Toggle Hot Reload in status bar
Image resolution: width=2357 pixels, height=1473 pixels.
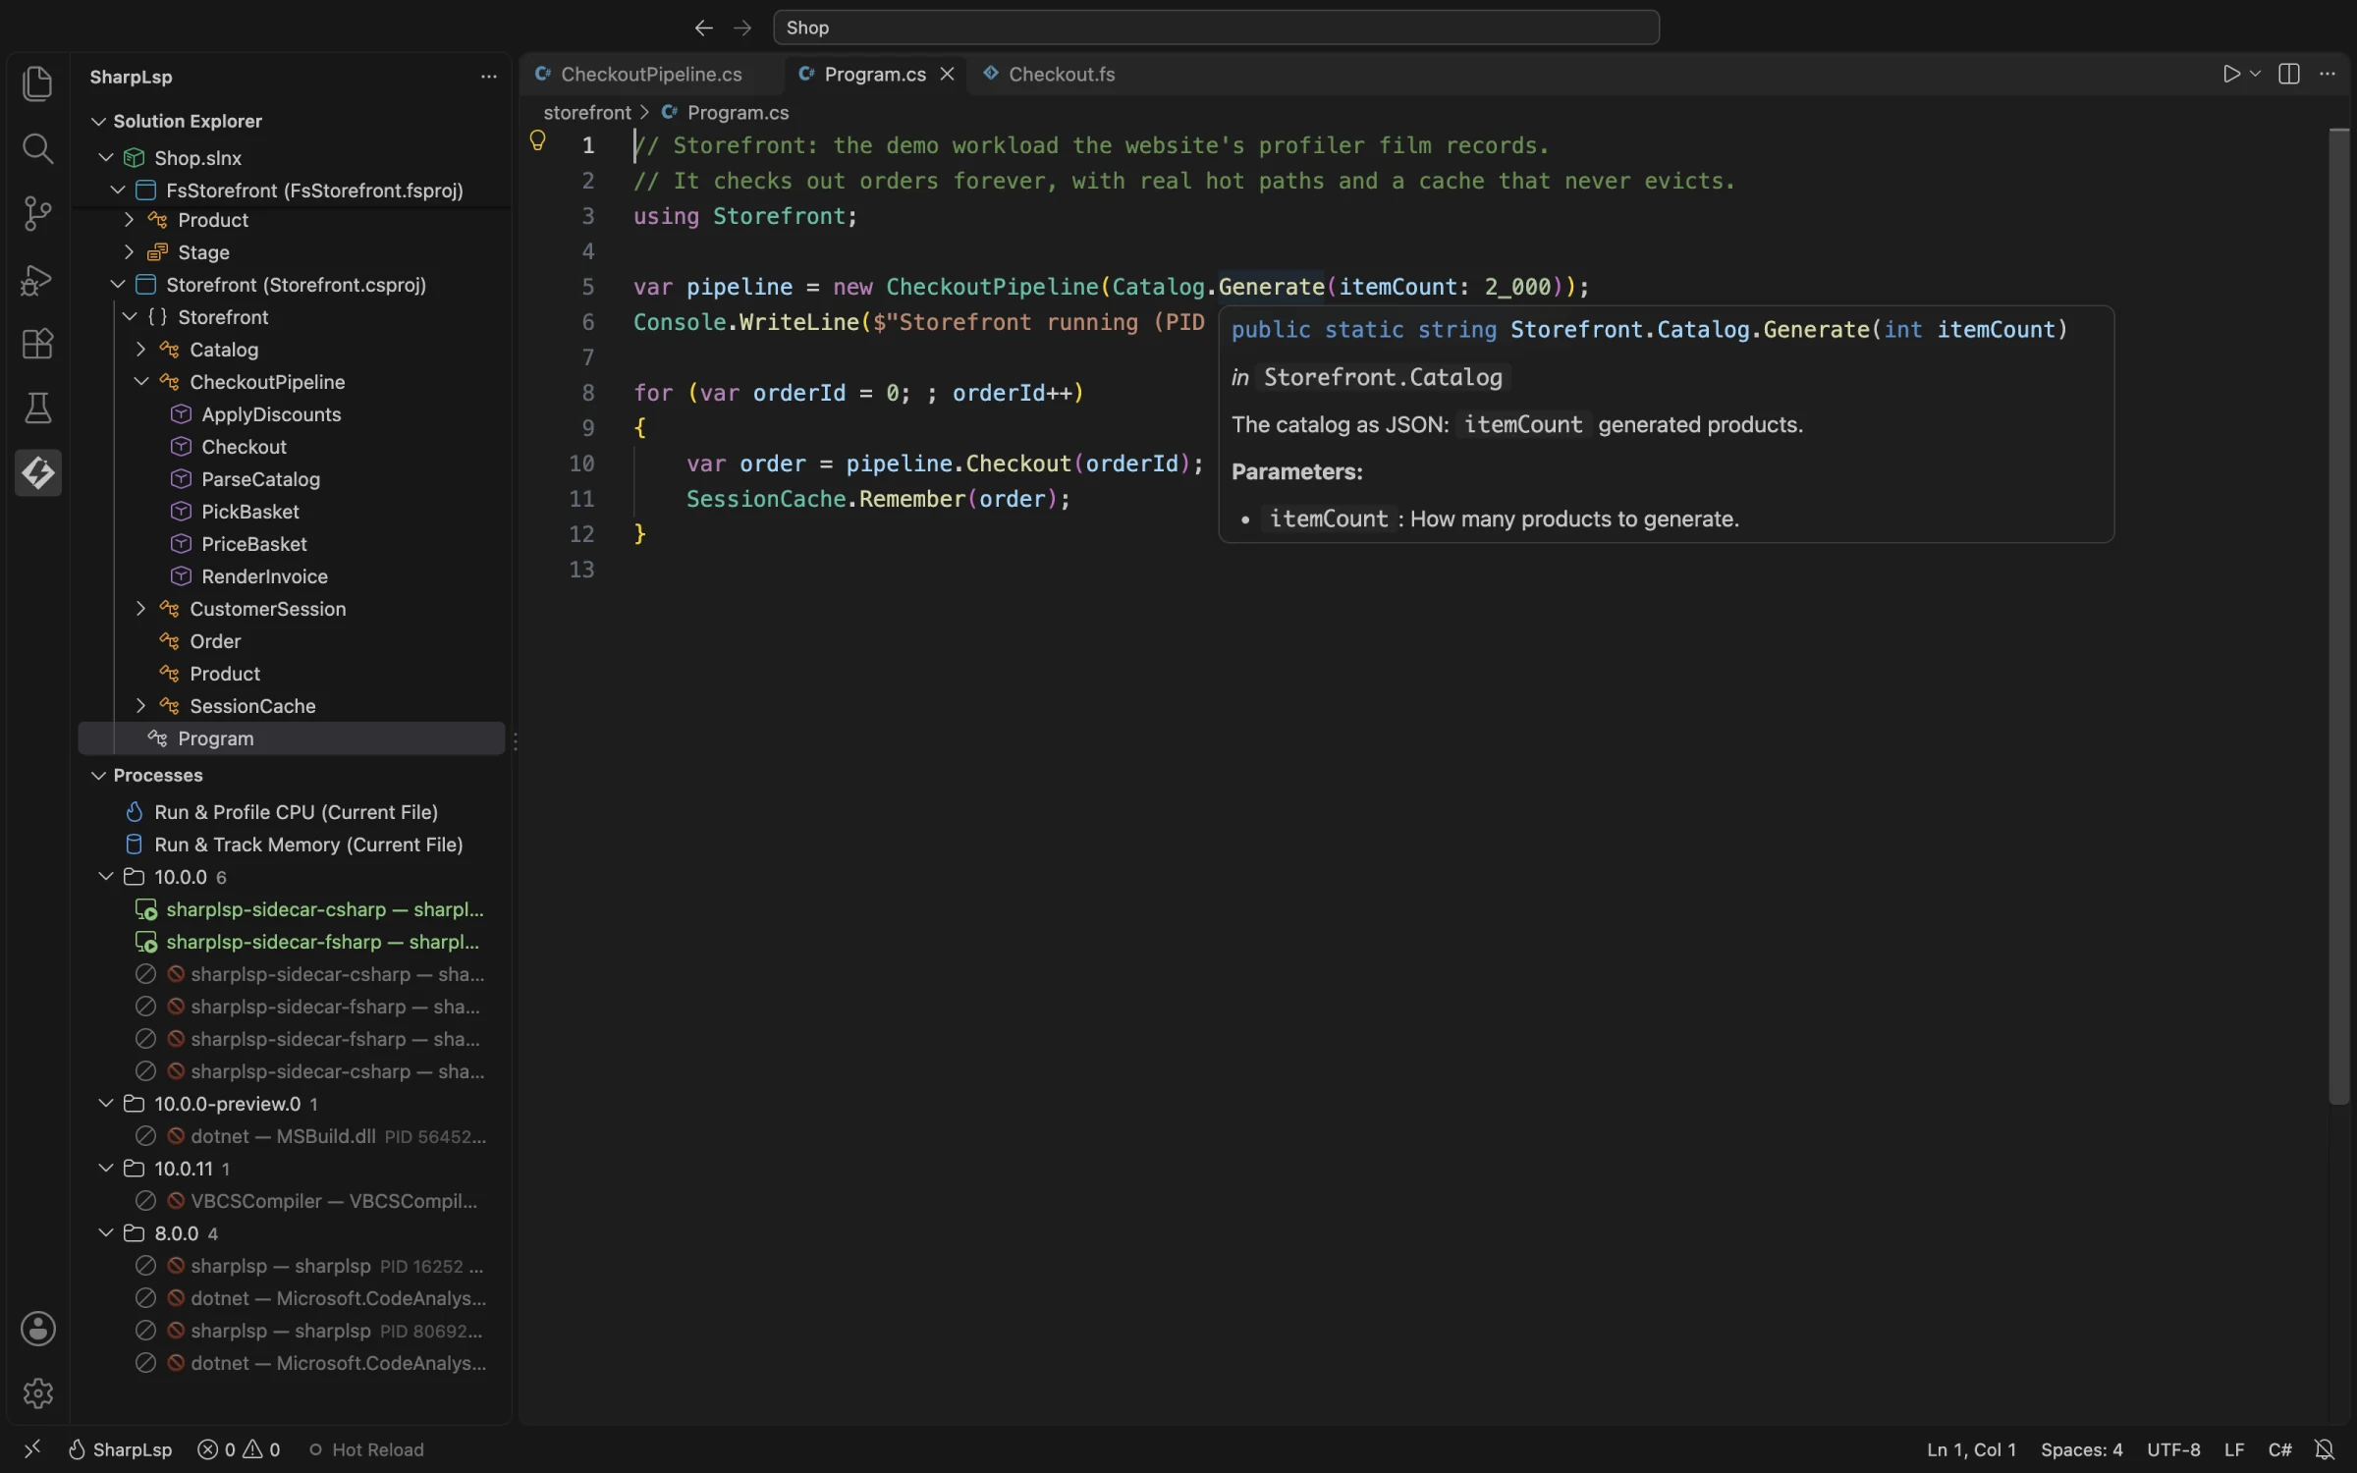click(366, 1449)
